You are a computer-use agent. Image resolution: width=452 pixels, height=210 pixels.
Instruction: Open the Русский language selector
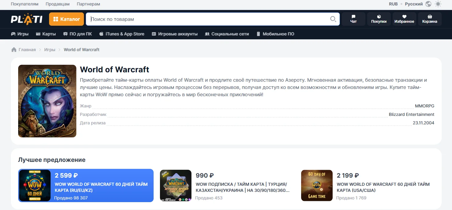[414, 4]
